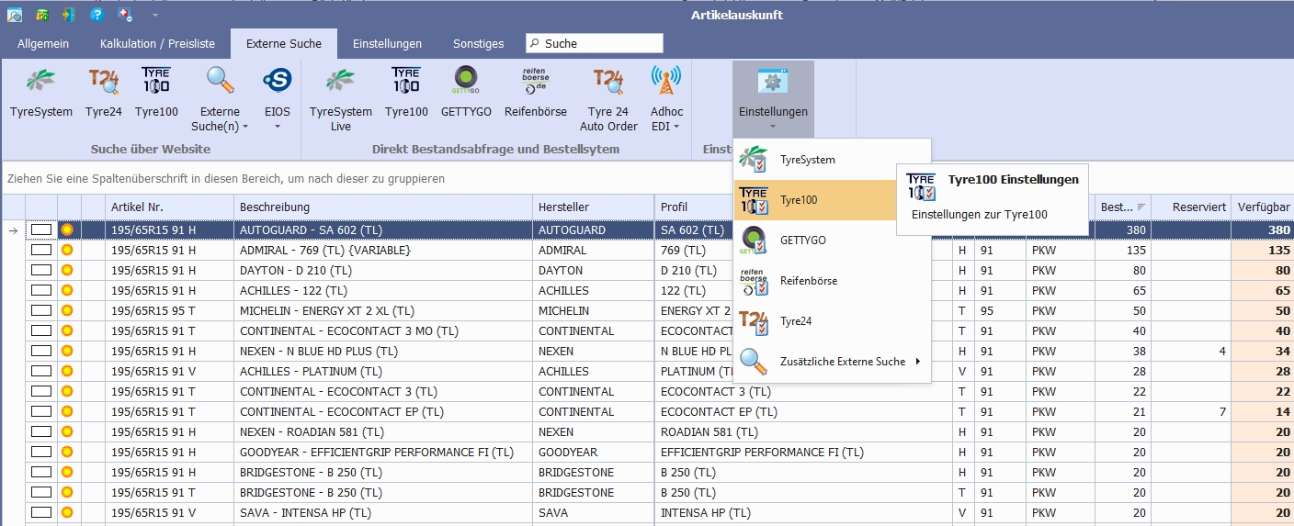Image resolution: width=1294 pixels, height=526 pixels.
Task: Collapse the Einstellungen ribbon dropdown arrow
Action: click(773, 127)
